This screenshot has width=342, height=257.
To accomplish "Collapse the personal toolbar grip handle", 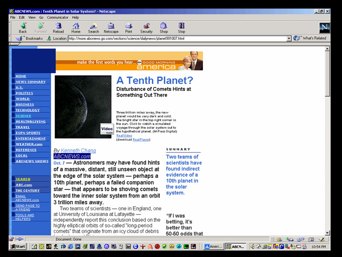I will 15,44.
